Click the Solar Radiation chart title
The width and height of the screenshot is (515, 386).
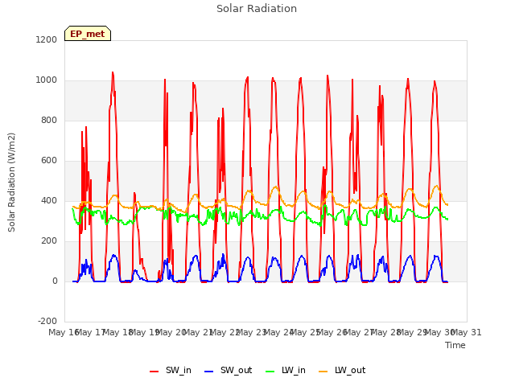pyautogui.click(x=257, y=9)
